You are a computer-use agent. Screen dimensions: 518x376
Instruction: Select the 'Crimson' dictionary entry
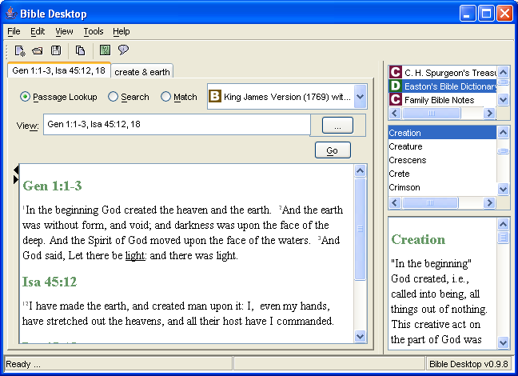pyautogui.click(x=442, y=187)
